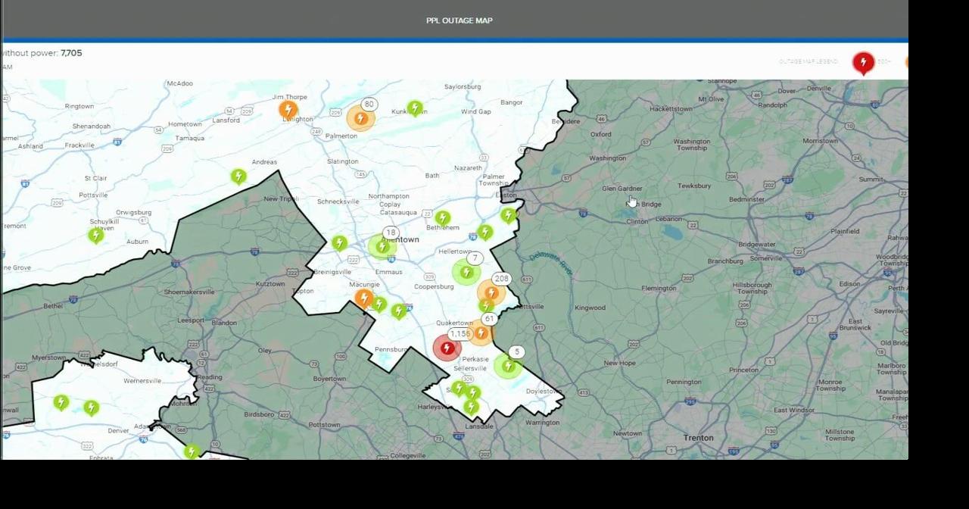The image size is (969, 509).
Task: Click the green marker directly above Lansdale
Action: [x=470, y=408]
